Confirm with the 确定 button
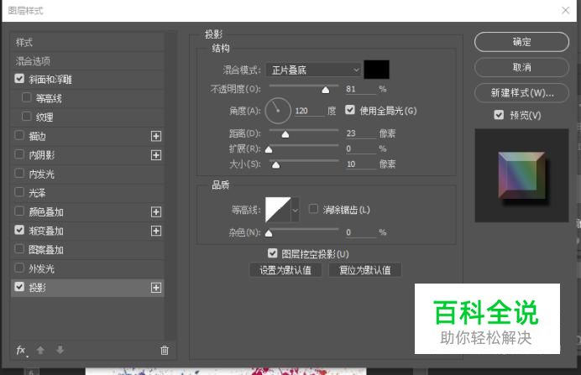Screen dimensions: 581x375 tap(521, 42)
